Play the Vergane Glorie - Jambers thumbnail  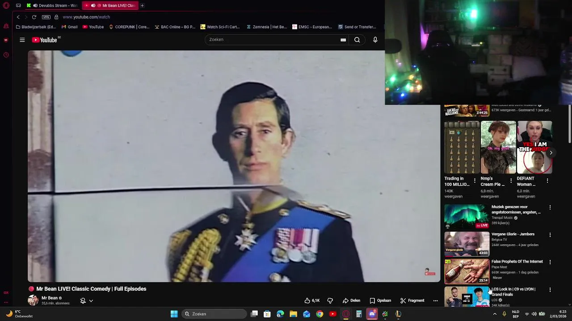tap(467, 244)
